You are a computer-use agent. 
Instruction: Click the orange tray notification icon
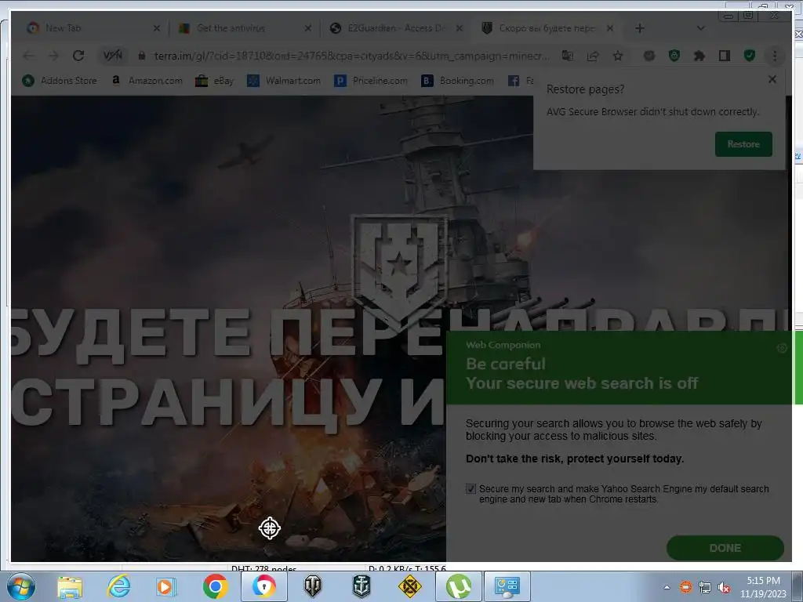[x=685, y=587]
